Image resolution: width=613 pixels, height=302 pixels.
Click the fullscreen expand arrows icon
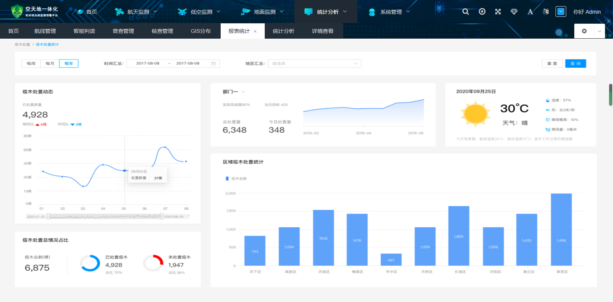point(498,12)
